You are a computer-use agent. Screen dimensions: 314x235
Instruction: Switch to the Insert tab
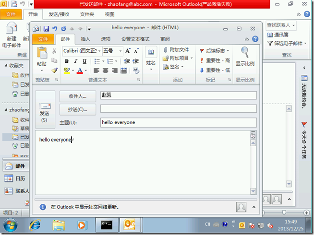pos(85,39)
